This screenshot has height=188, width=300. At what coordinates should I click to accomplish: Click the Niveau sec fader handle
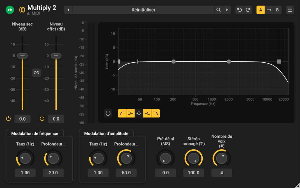click(22, 56)
